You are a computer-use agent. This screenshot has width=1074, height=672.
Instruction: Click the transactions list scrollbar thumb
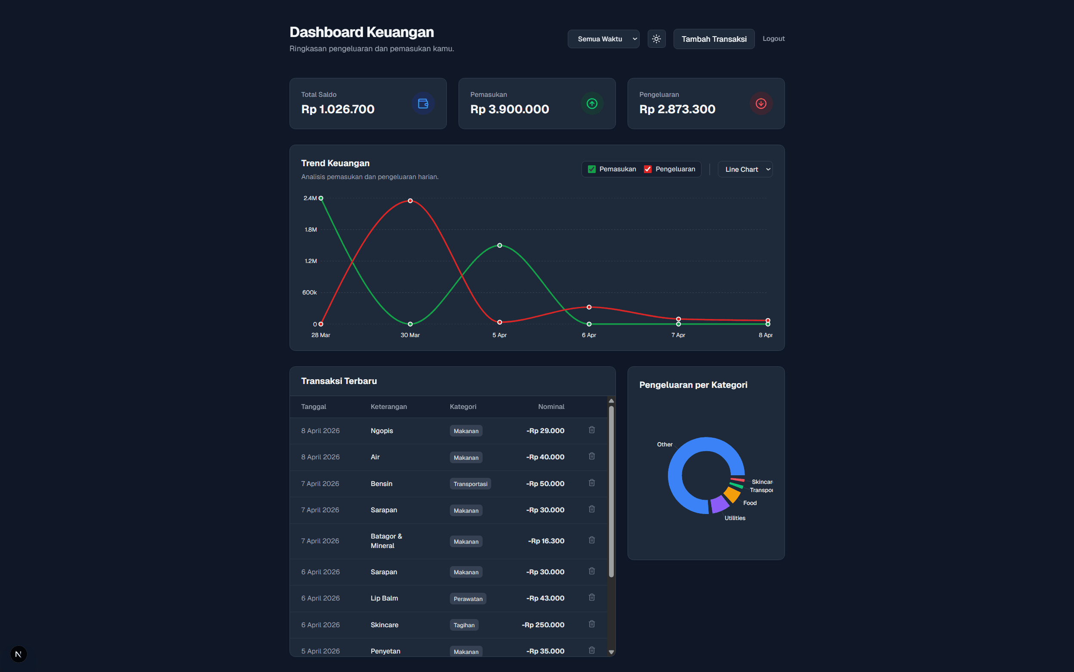(611, 491)
